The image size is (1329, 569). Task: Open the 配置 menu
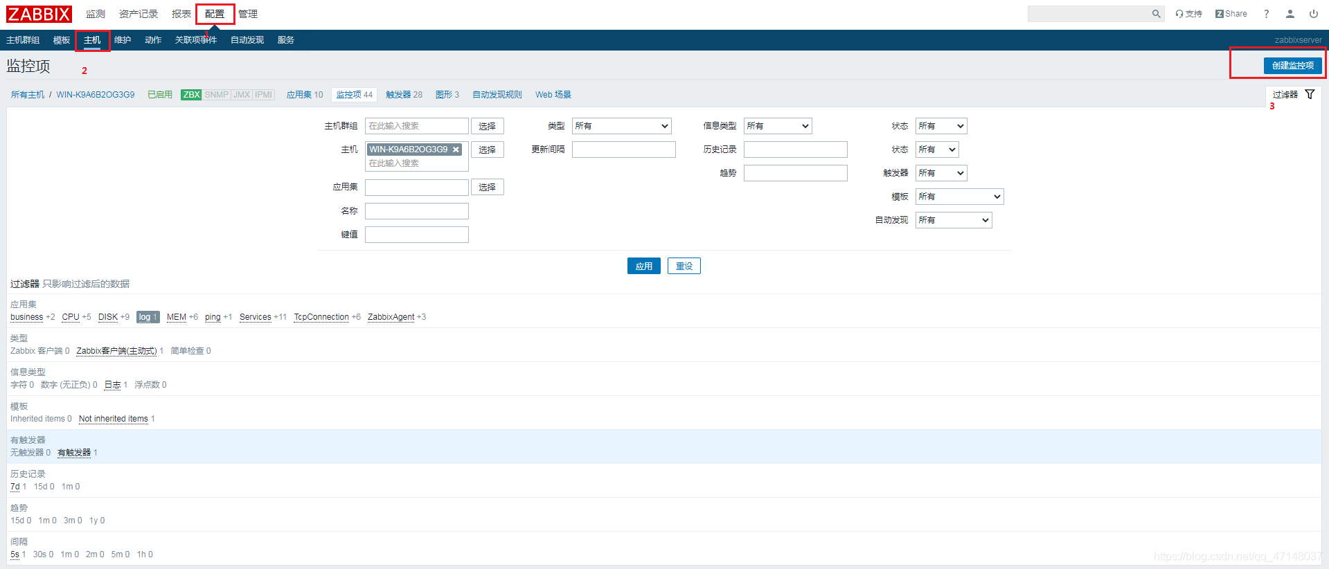pyautogui.click(x=215, y=14)
